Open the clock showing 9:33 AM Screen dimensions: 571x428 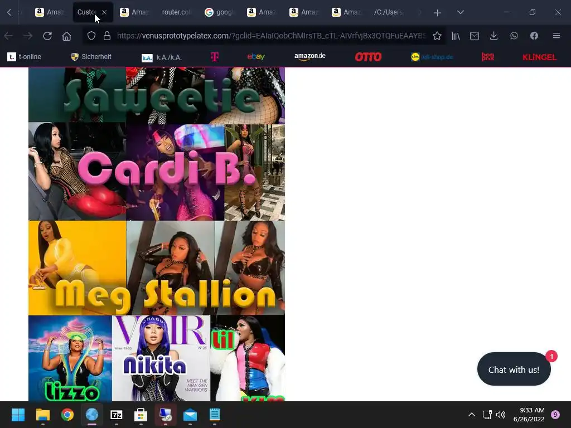point(529,415)
